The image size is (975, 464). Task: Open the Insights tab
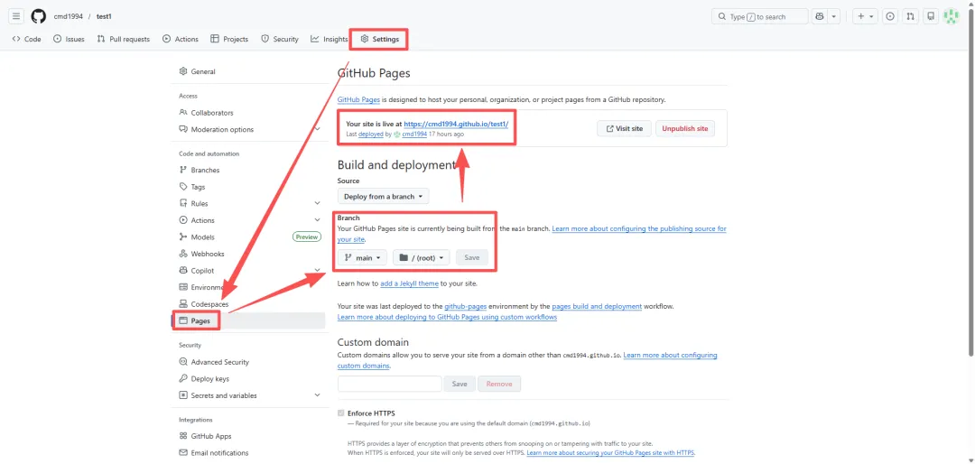point(330,39)
